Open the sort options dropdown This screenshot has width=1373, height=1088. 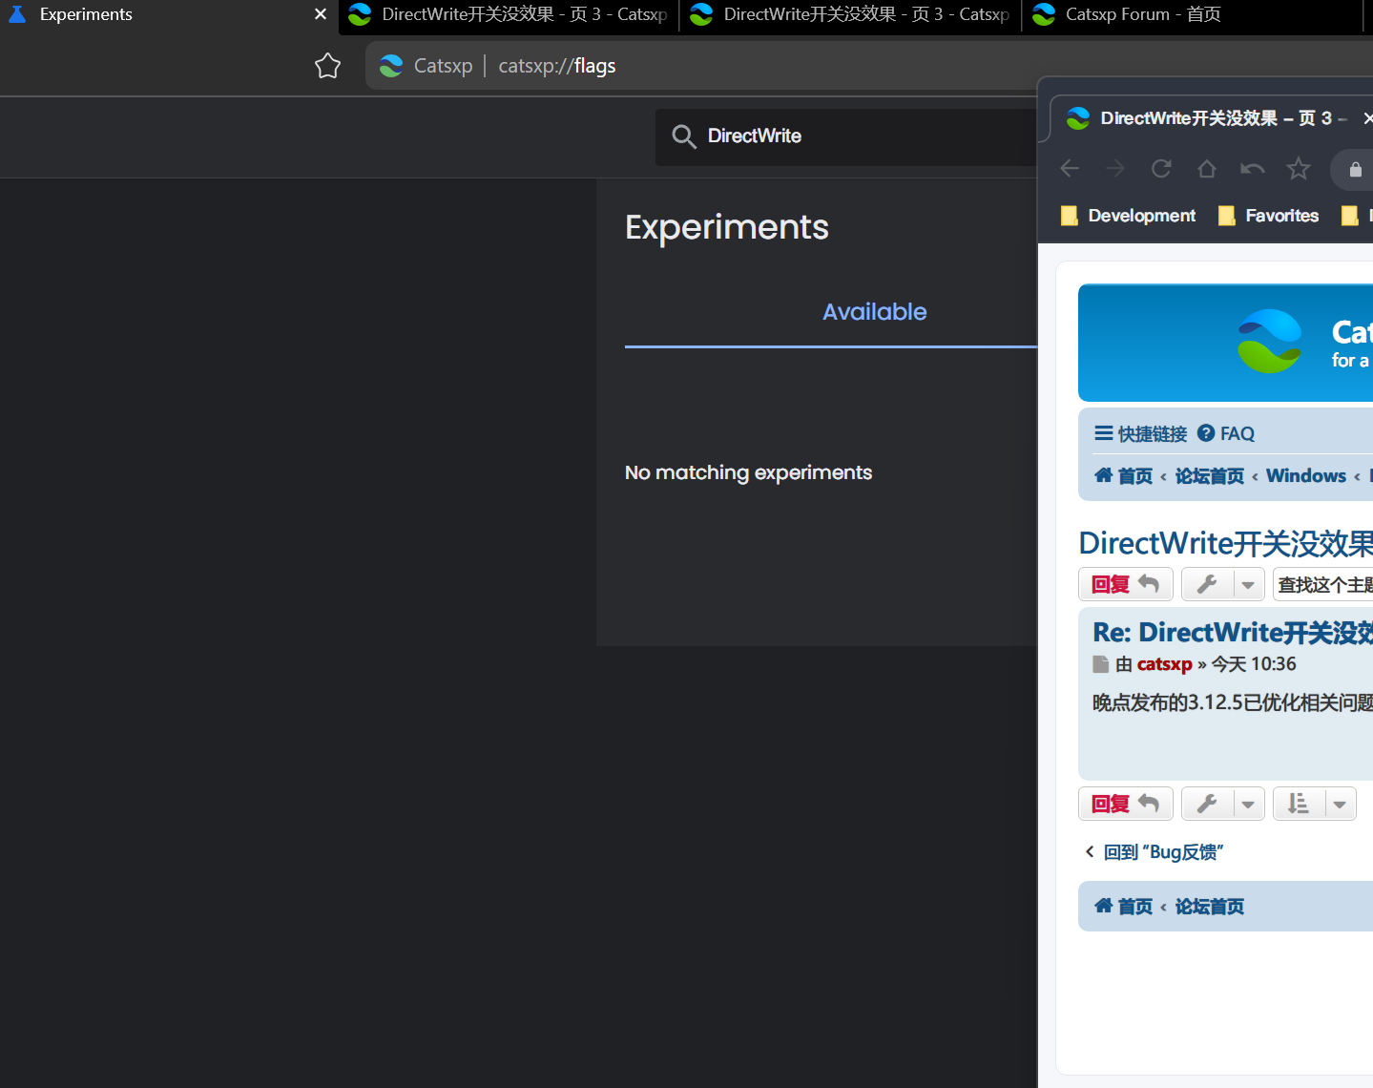(1314, 804)
